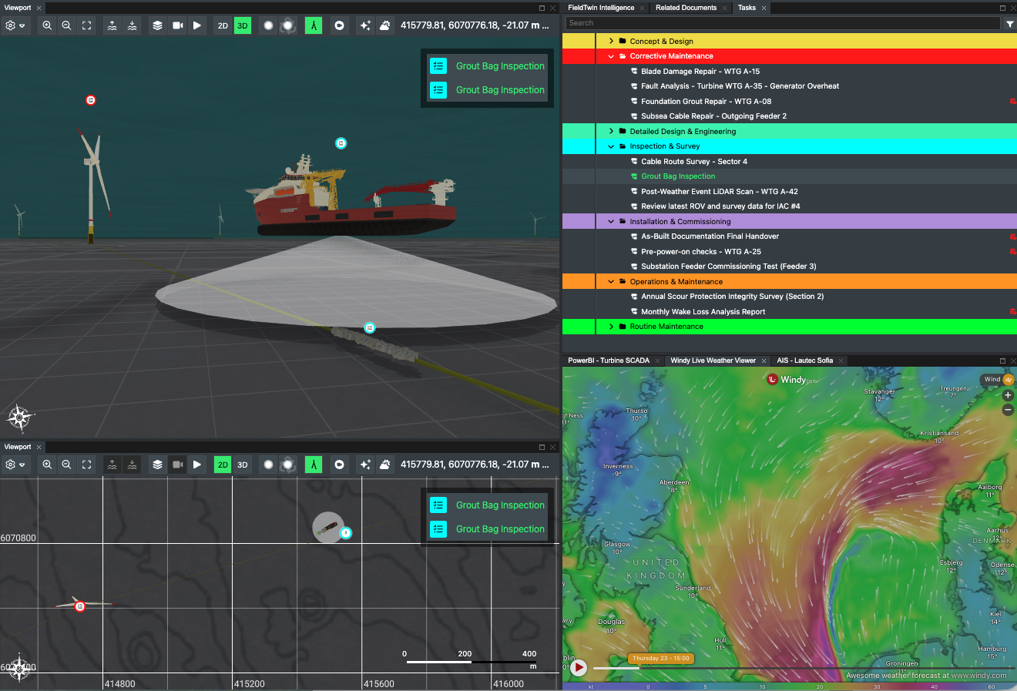
Task: Open layers panel in top viewport toolbar
Action: [x=157, y=25]
